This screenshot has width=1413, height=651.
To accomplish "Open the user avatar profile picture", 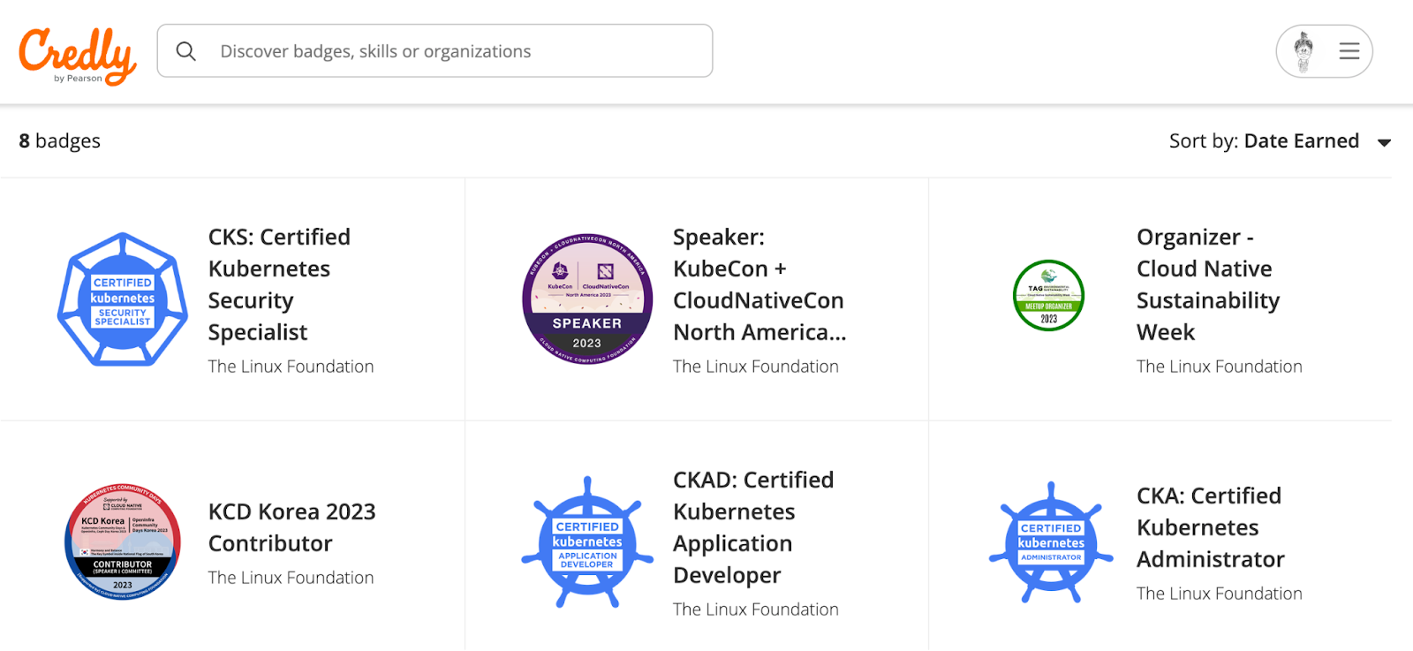I will pyautogui.click(x=1303, y=51).
